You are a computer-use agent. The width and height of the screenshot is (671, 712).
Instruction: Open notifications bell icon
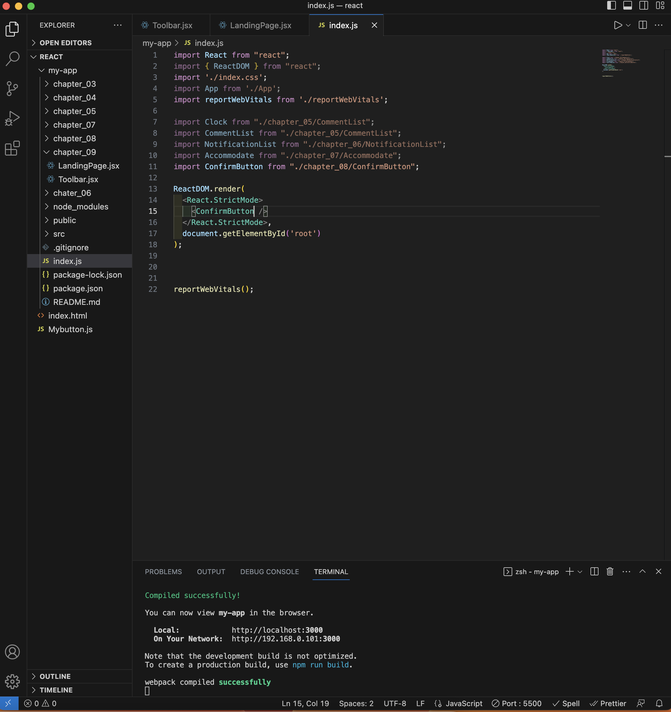coord(659,703)
